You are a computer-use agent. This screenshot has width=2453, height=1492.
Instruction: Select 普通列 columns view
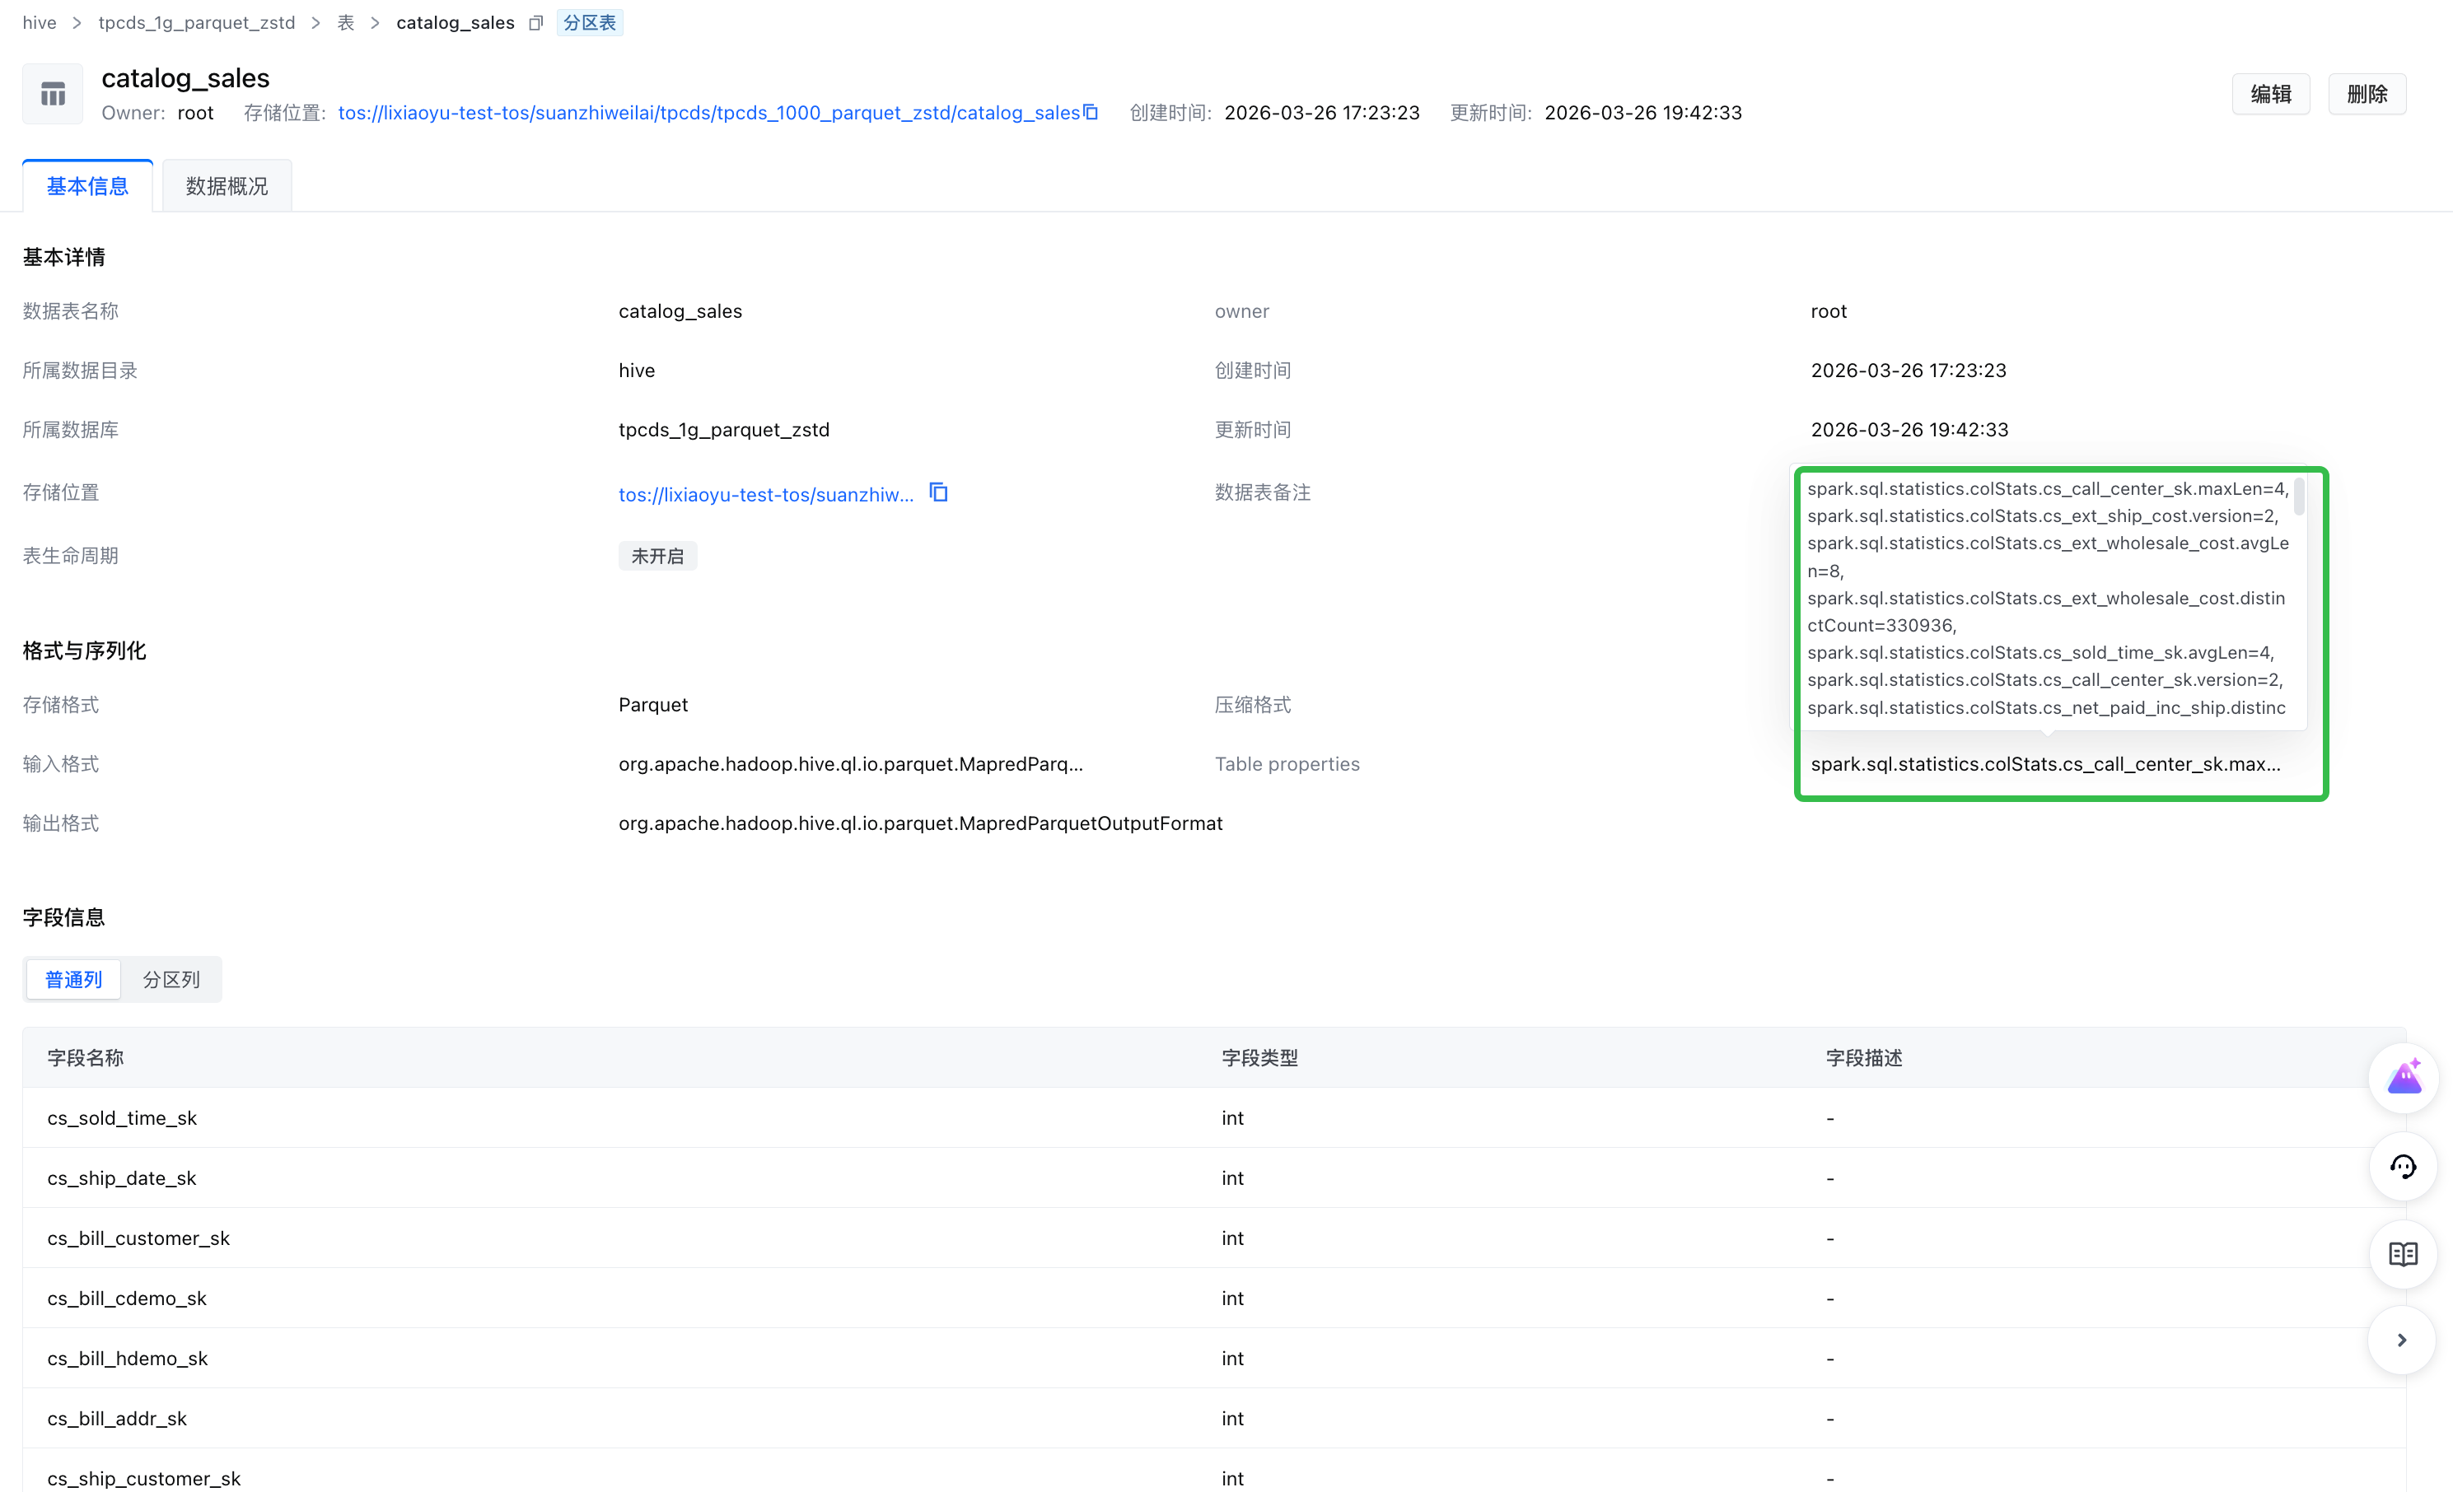coord(73,979)
